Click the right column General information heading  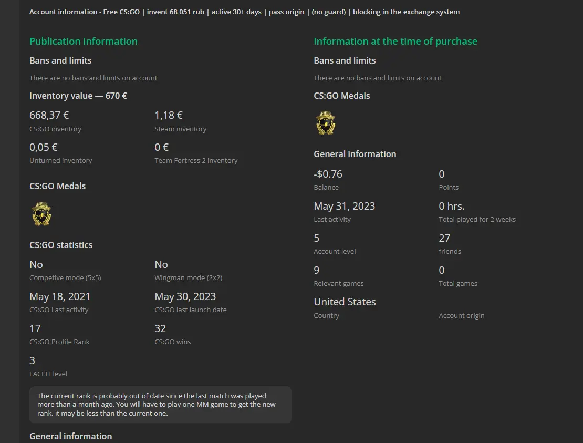(x=355, y=154)
